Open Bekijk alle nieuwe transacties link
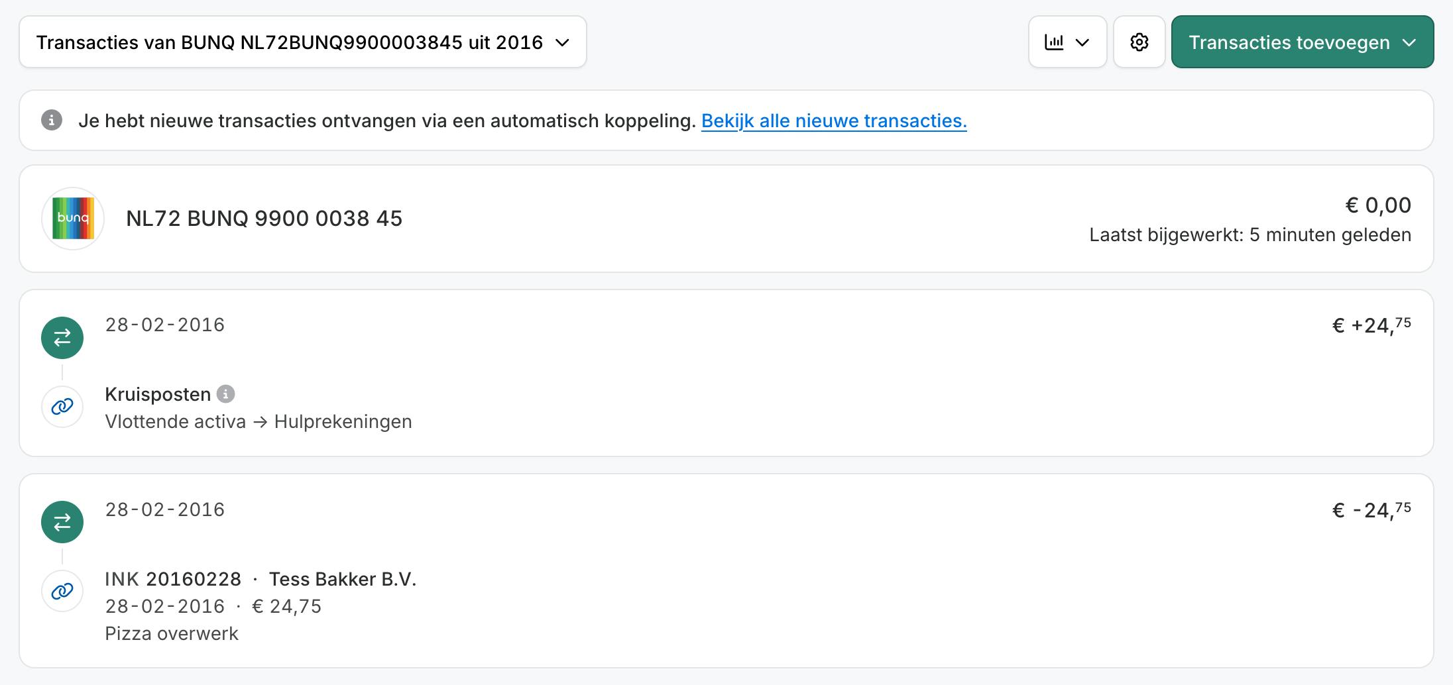1453x685 pixels. click(835, 121)
